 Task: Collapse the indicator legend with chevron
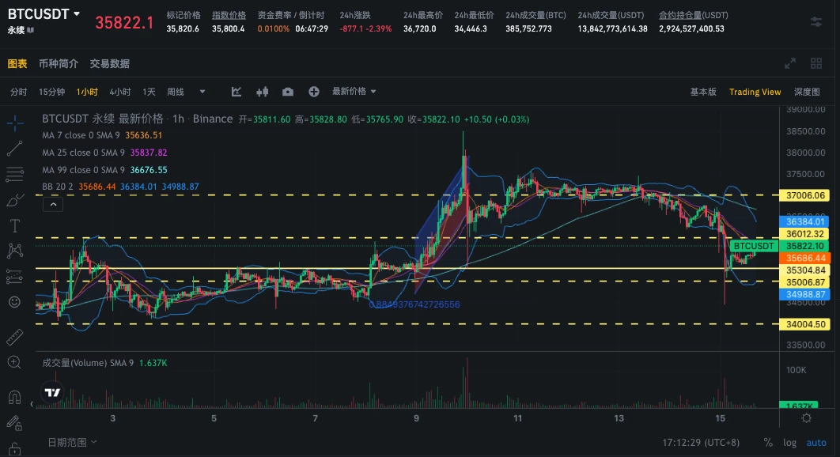(53, 205)
